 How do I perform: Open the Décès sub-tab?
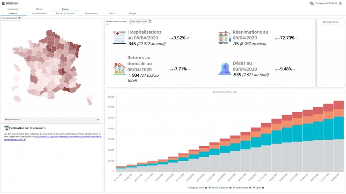112,13
